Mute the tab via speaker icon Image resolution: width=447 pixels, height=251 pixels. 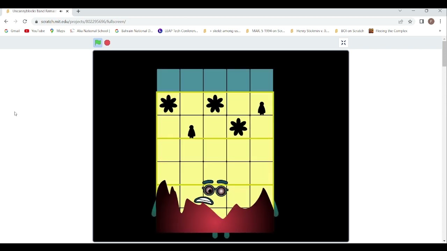tap(61, 11)
